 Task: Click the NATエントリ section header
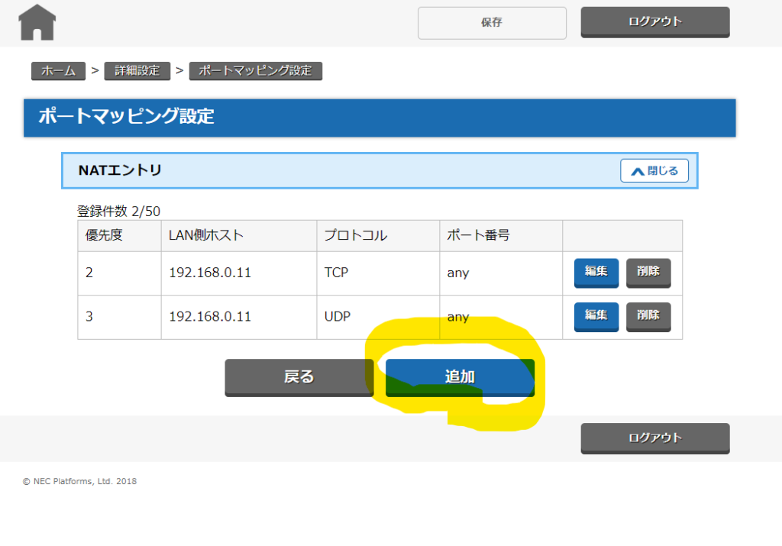[x=380, y=170]
